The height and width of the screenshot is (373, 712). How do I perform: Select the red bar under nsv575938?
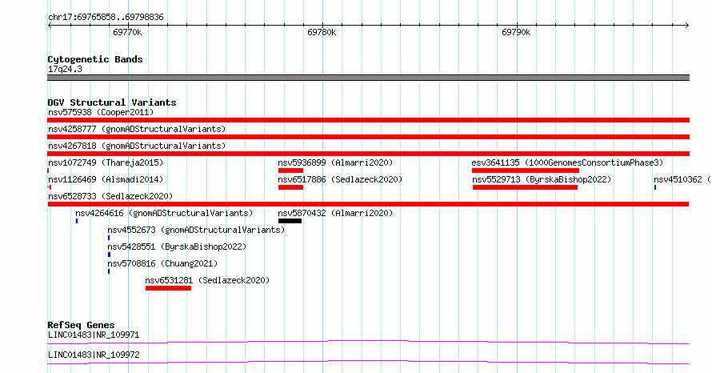coord(368,120)
